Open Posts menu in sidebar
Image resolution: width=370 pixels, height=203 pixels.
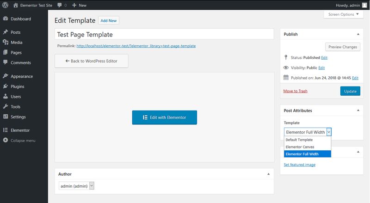coord(16,32)
